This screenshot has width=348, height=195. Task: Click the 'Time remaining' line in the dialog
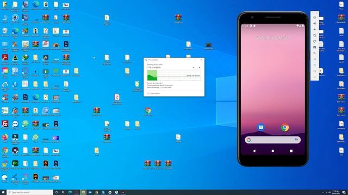click(x=160, y=85)
